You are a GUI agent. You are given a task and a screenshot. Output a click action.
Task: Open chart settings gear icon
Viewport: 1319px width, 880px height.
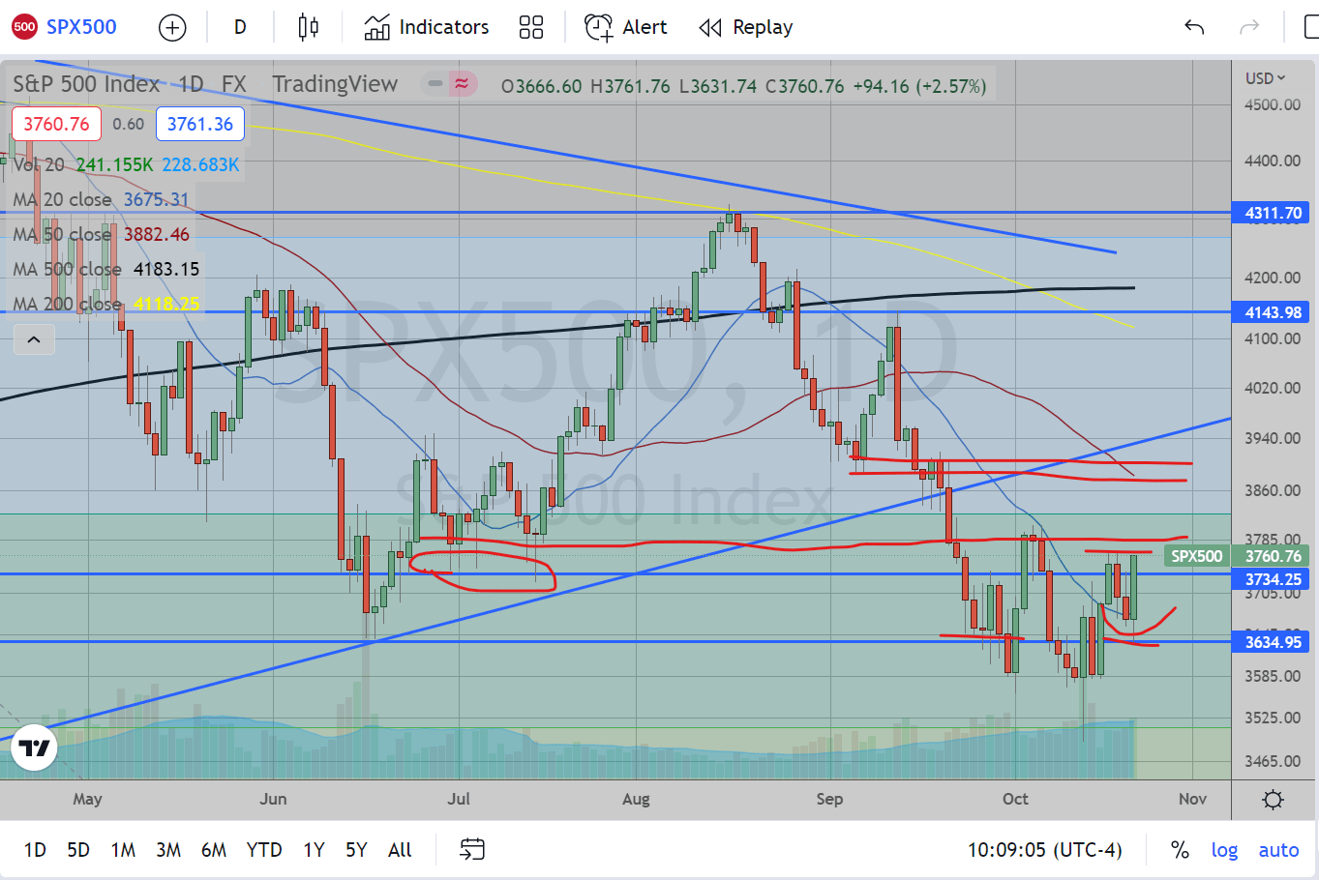pos(1274,800)
